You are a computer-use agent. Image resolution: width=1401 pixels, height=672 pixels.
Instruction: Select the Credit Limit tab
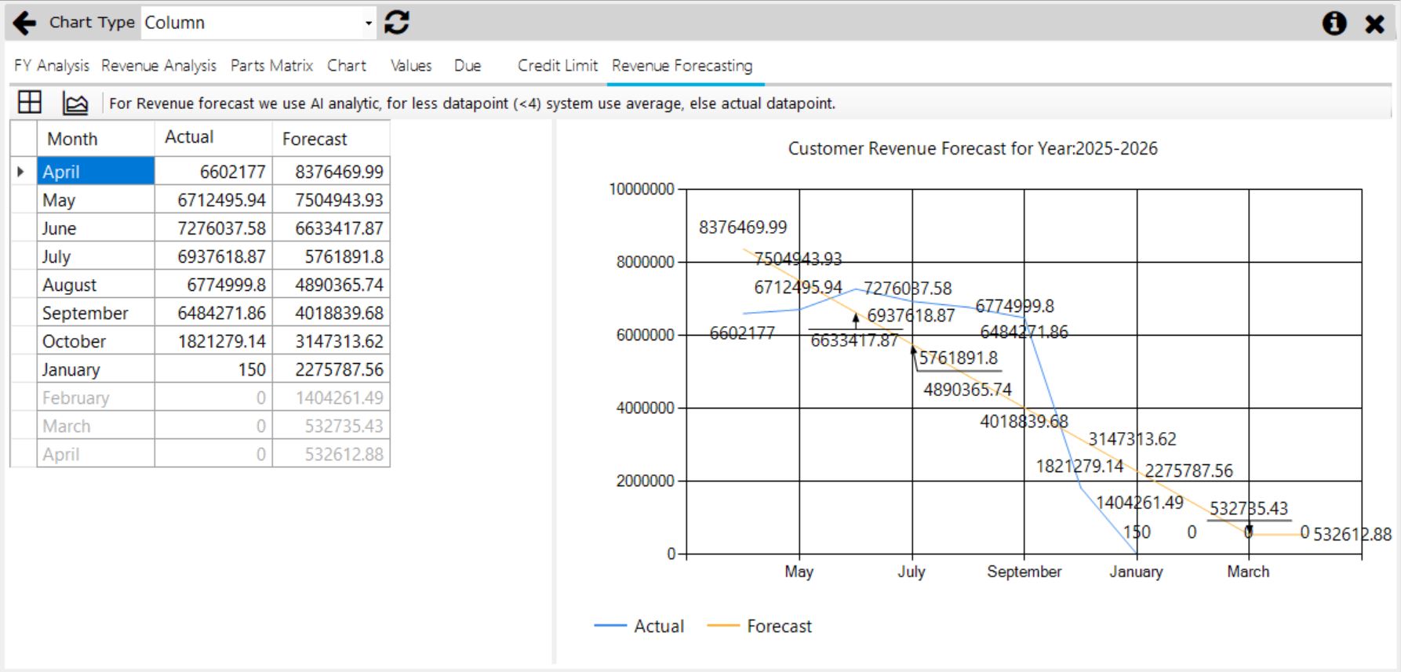(x=558, y=66)
